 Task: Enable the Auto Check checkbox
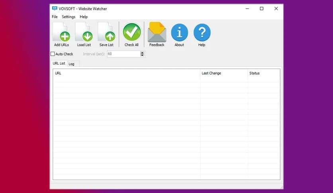[x=53, y=54]
